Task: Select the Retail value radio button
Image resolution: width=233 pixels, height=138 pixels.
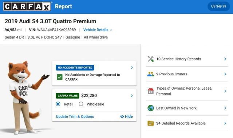Action: (58, 104)
